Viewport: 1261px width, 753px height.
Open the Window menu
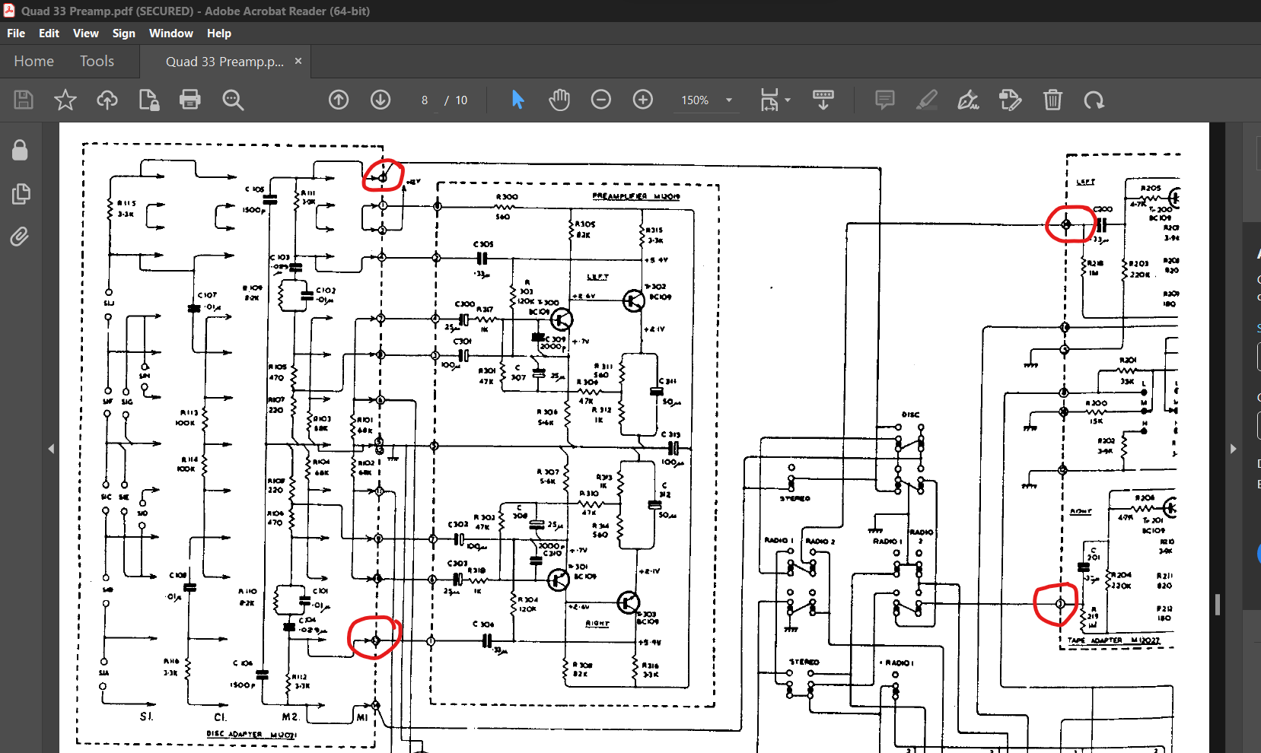171,33
